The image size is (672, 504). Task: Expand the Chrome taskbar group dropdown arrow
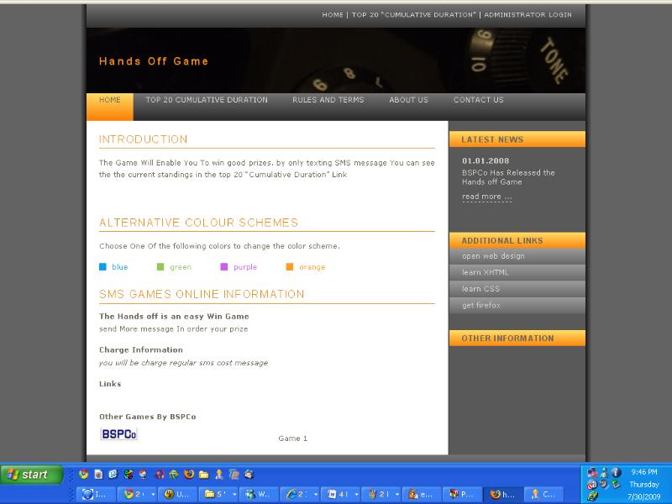pos(153,494)
